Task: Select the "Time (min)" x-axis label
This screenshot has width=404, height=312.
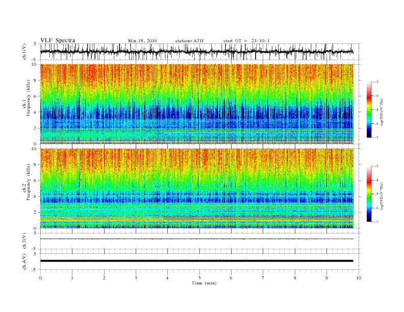Action: [204, 283]
